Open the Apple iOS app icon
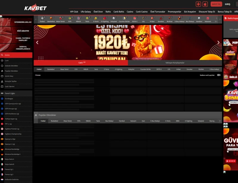Screen dimensions: 238x183 pyautogui.click(x=205, y=4)
